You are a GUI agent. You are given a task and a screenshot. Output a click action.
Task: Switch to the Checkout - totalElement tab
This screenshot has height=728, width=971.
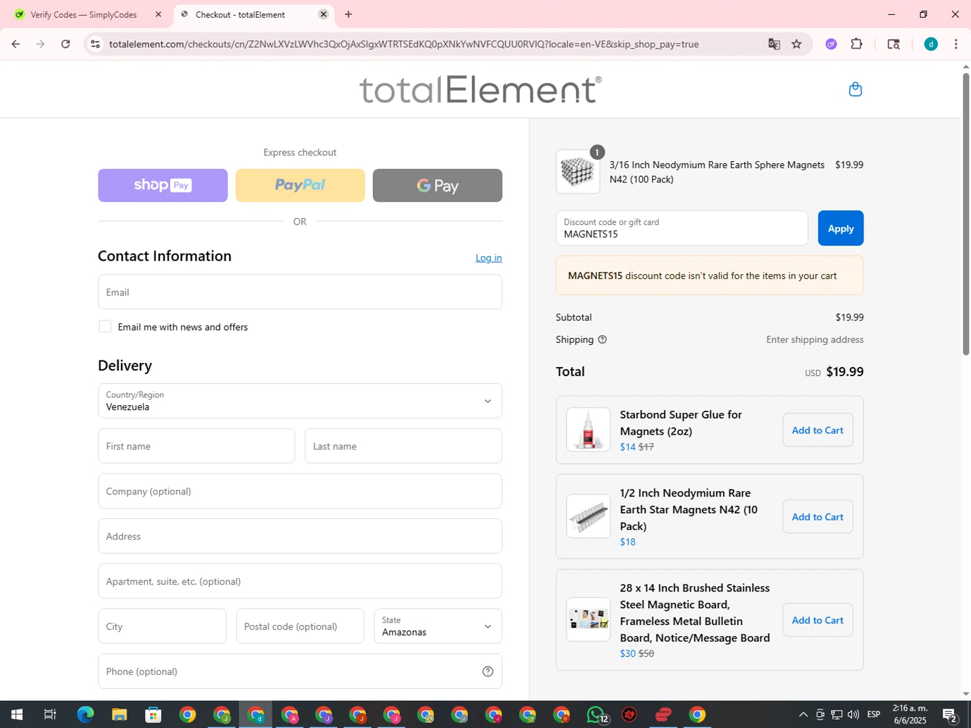tap(254, 14)
